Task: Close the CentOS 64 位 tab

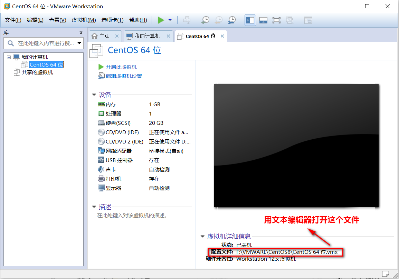Action: pos(222,36)
